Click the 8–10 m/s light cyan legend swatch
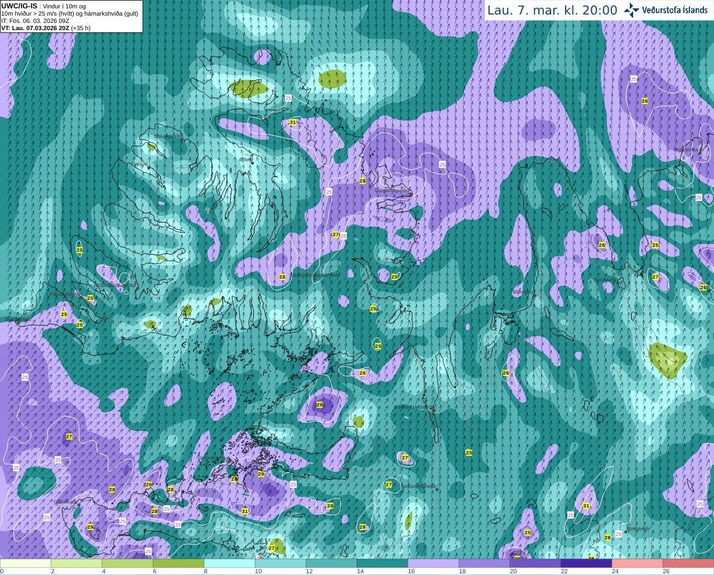 click(229, 563)
